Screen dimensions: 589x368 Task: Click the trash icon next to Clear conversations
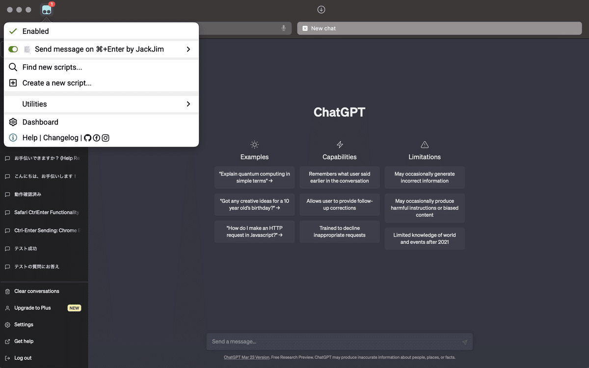tap(7, 291)
